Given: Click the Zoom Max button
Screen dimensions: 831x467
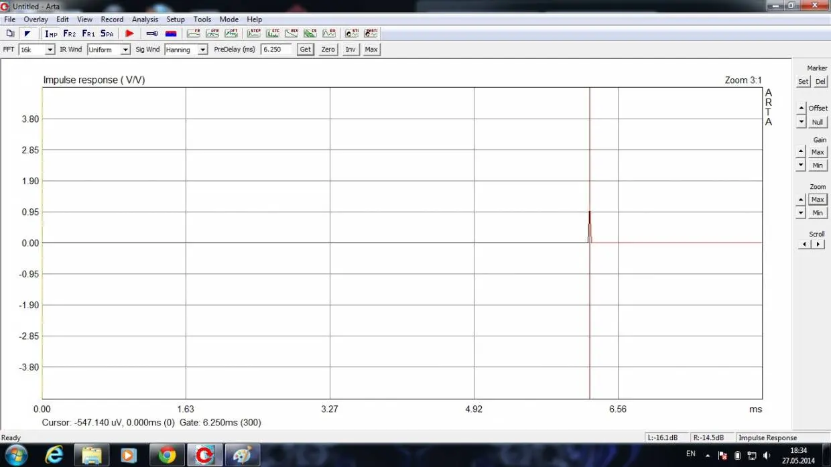Looking at the screenshot, I should 818,200.
